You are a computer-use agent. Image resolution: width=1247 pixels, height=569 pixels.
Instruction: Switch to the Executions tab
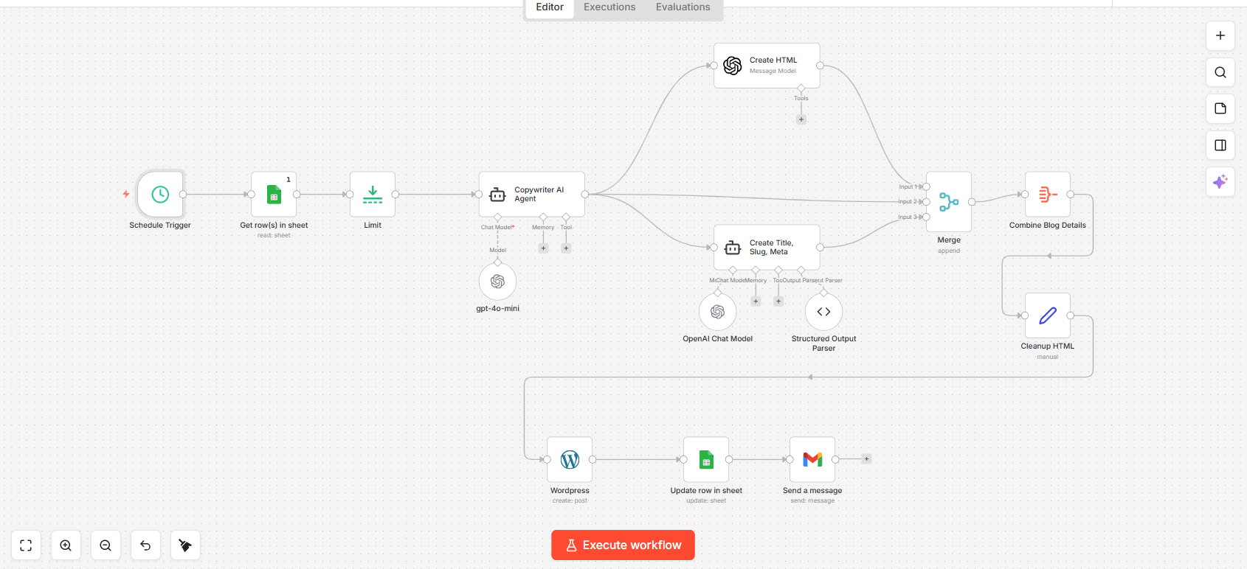tap(609, 7)
